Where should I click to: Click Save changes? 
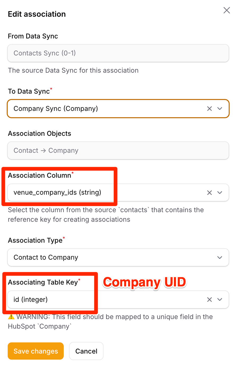(x=35, y=351)
